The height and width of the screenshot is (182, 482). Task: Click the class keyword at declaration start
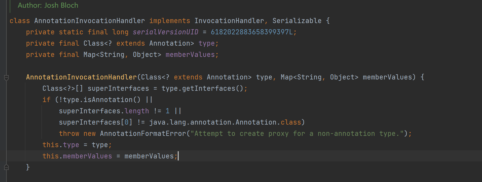(20, 21)
